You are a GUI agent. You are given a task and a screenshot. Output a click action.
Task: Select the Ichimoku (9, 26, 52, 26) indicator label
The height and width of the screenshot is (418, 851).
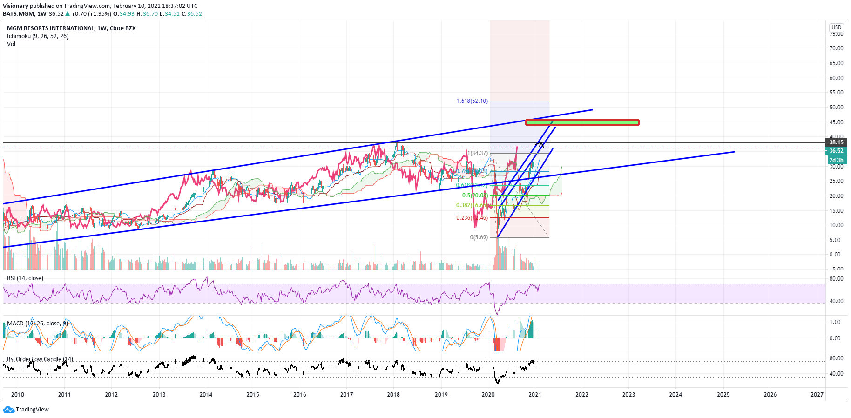click(38, 36)
